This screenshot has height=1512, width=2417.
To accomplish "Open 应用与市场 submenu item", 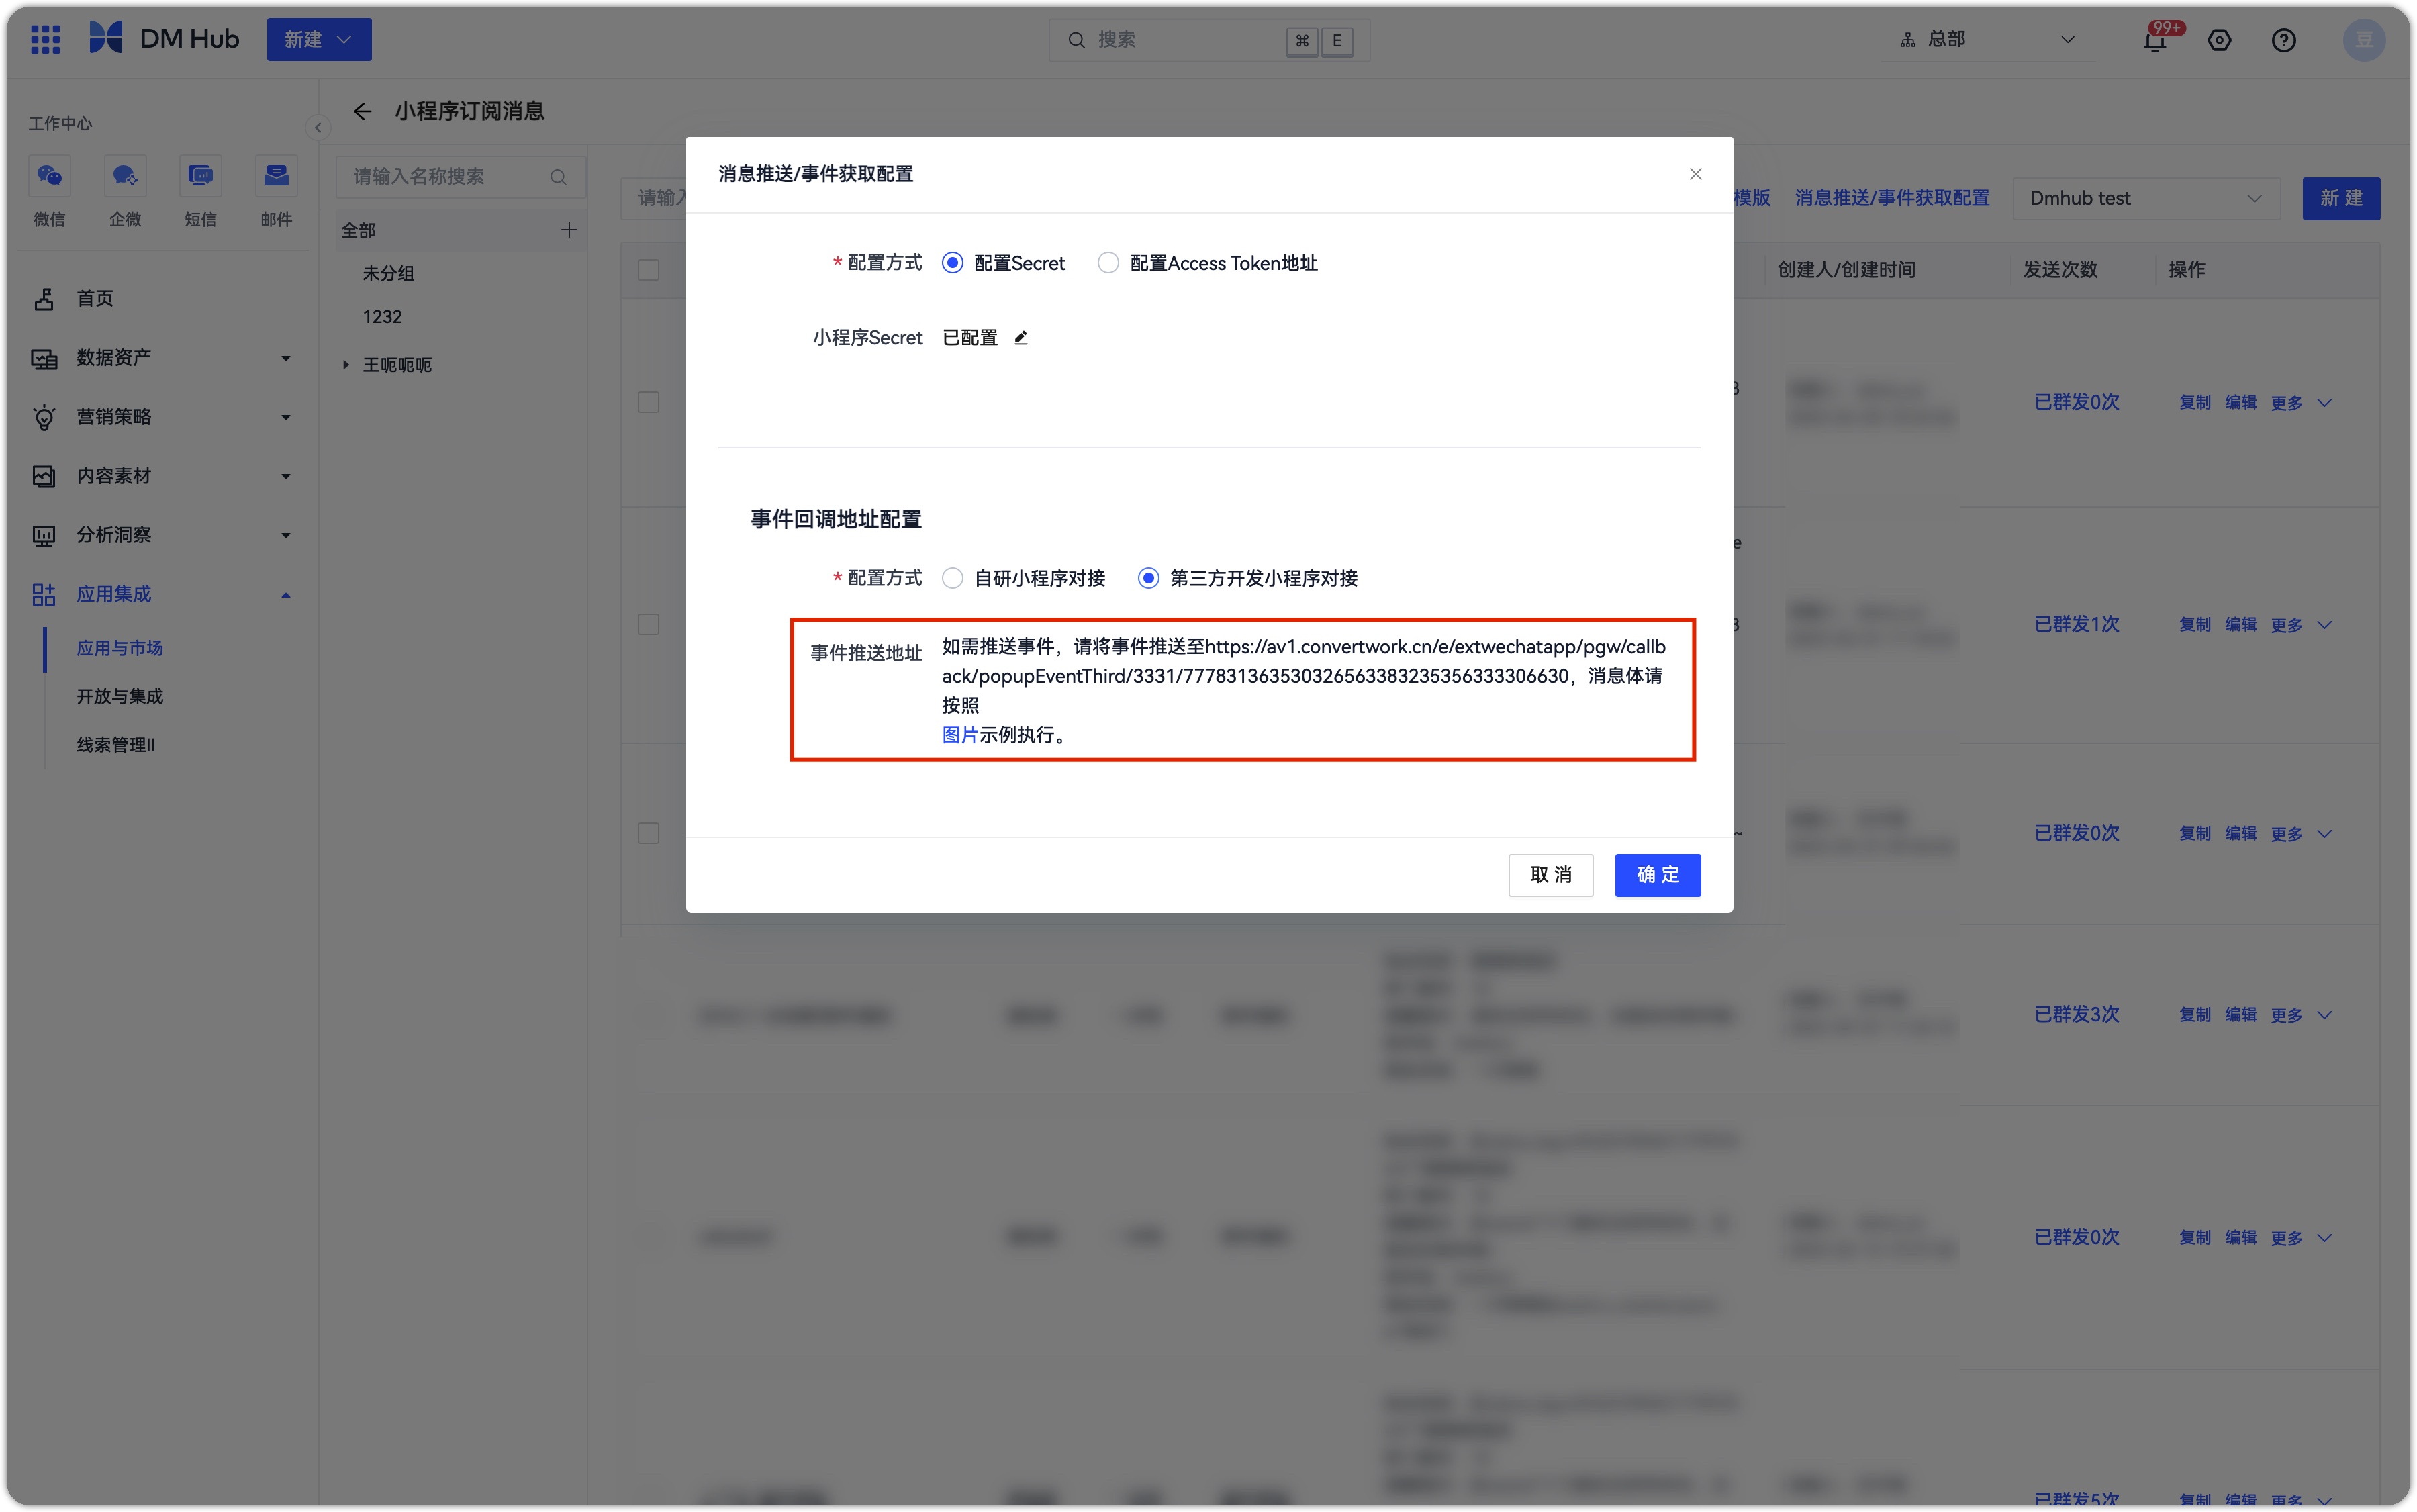I will pos(120,648).
